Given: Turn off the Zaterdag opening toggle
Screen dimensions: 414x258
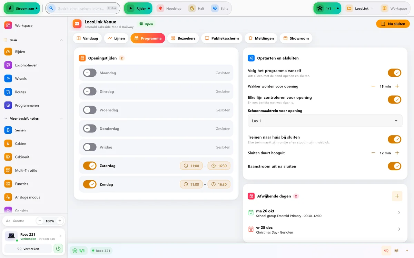Looking at the screenshot, I should click(90, 166).
